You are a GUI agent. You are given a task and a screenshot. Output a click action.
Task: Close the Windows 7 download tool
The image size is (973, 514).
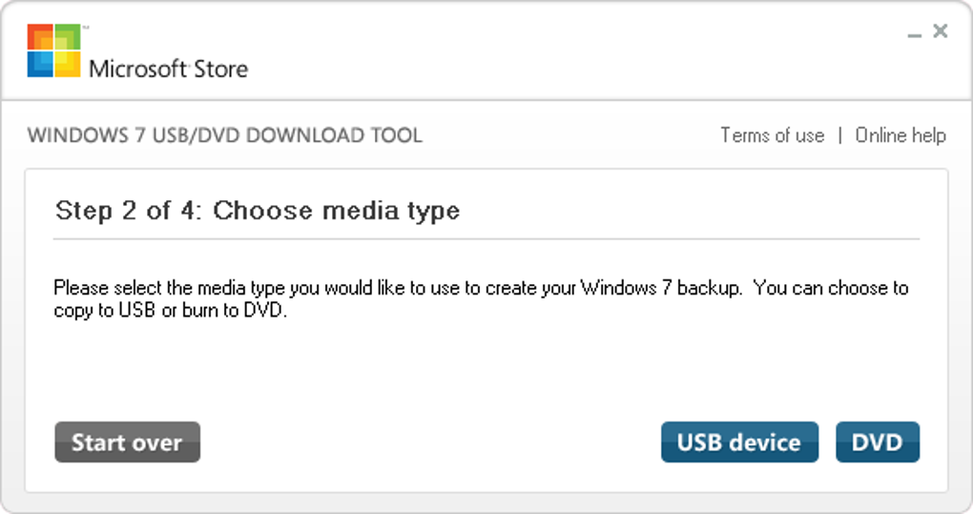pos(940,31)
